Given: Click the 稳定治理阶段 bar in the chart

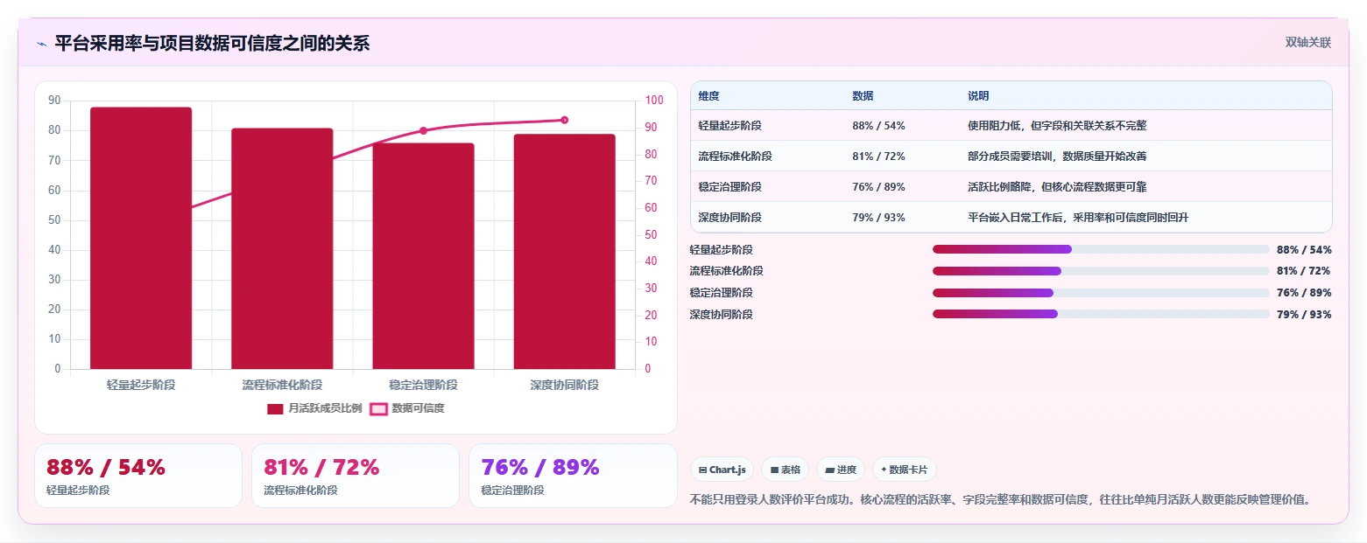Looking at the screenshot, I should (x=423, y=256).
